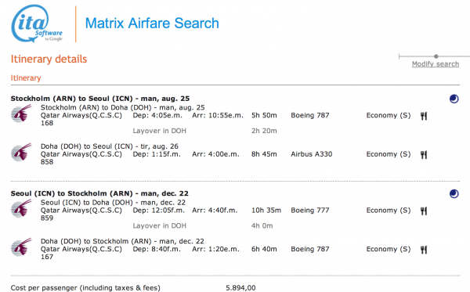Click Economy (S) on flight 858 row
Screen dimensions: 470x292
pyautogui.click(x=389, y=154)
